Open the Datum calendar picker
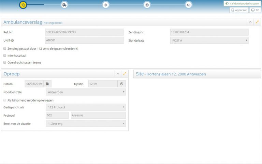This screenshot has height=164, width=262. click(47, 84)
